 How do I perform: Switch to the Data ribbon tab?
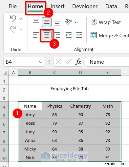111,6
